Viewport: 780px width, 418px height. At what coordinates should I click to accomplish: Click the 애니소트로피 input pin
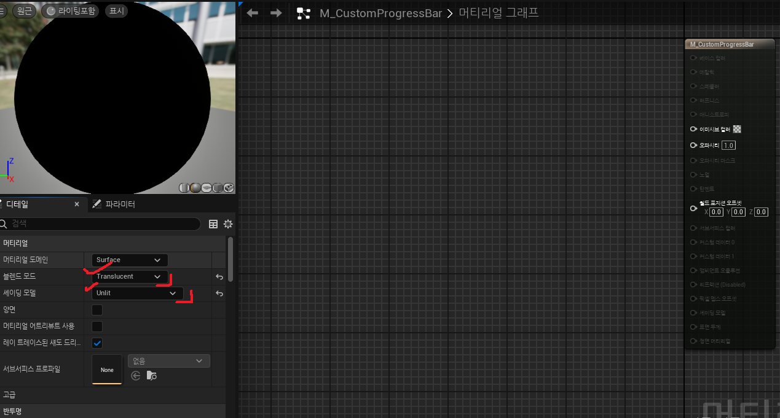tap(693, 114)
